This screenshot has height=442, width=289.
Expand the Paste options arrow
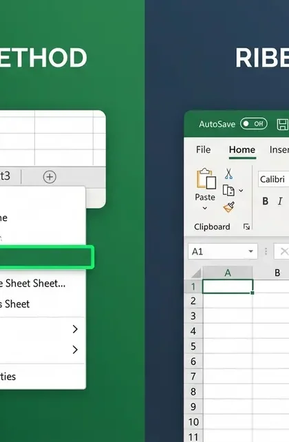pyautogui.click(x=205, y=208)
